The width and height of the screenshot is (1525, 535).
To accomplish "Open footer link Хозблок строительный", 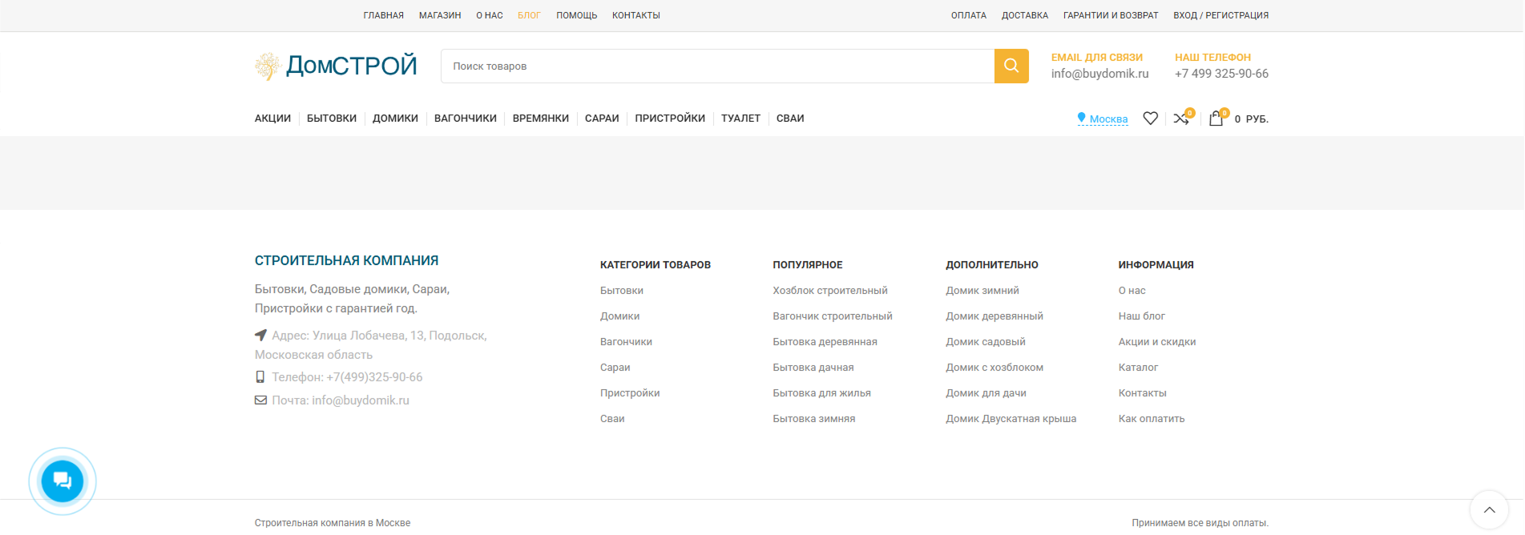I will tap(829, 291).
